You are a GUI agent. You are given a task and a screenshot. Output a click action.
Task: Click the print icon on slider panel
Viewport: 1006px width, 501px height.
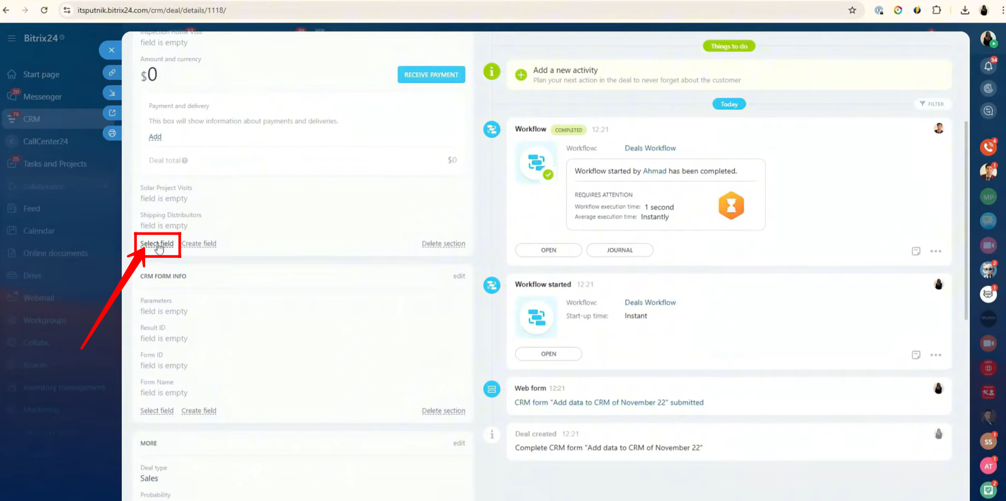point(112,133)
